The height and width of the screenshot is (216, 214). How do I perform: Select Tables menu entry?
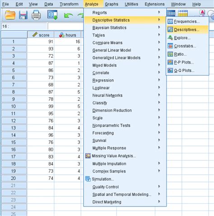pyautogui.click(x=125, y=35)
